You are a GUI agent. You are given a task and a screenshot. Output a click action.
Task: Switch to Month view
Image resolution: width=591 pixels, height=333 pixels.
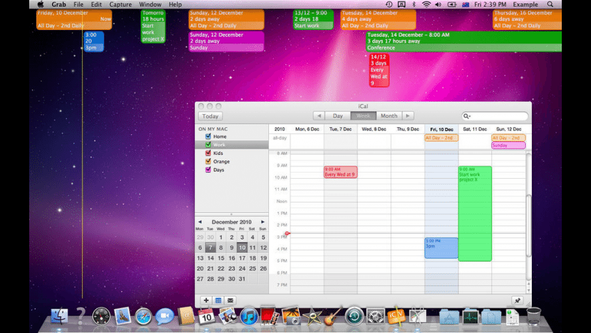[x=389, y=116]
